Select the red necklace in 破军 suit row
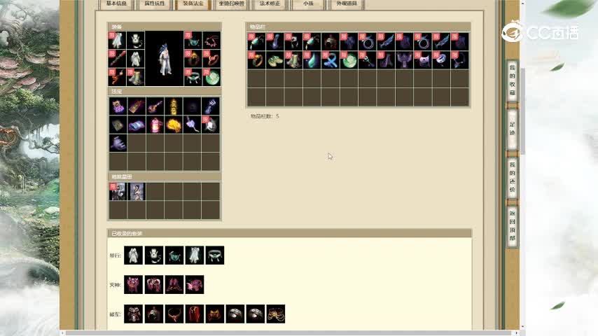Screen dimensions: 598x336 point(174,314)
